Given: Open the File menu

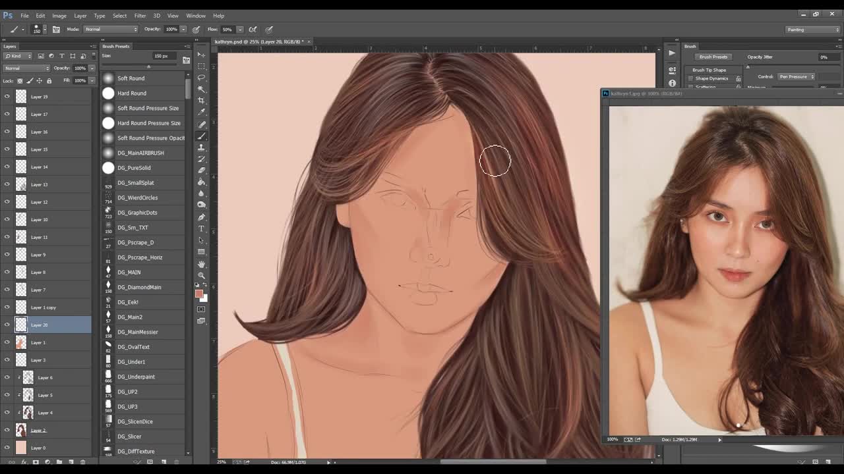Looking at the screenshot, I should coord(24,16).
